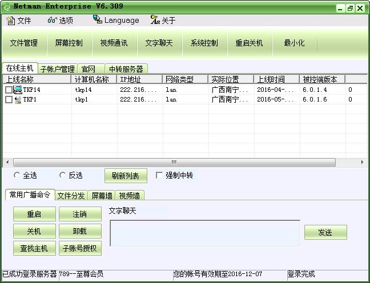Viewport: 370px width, 283px height.
Task: Switch to the 中转服务器 tab
Action: 126,69
